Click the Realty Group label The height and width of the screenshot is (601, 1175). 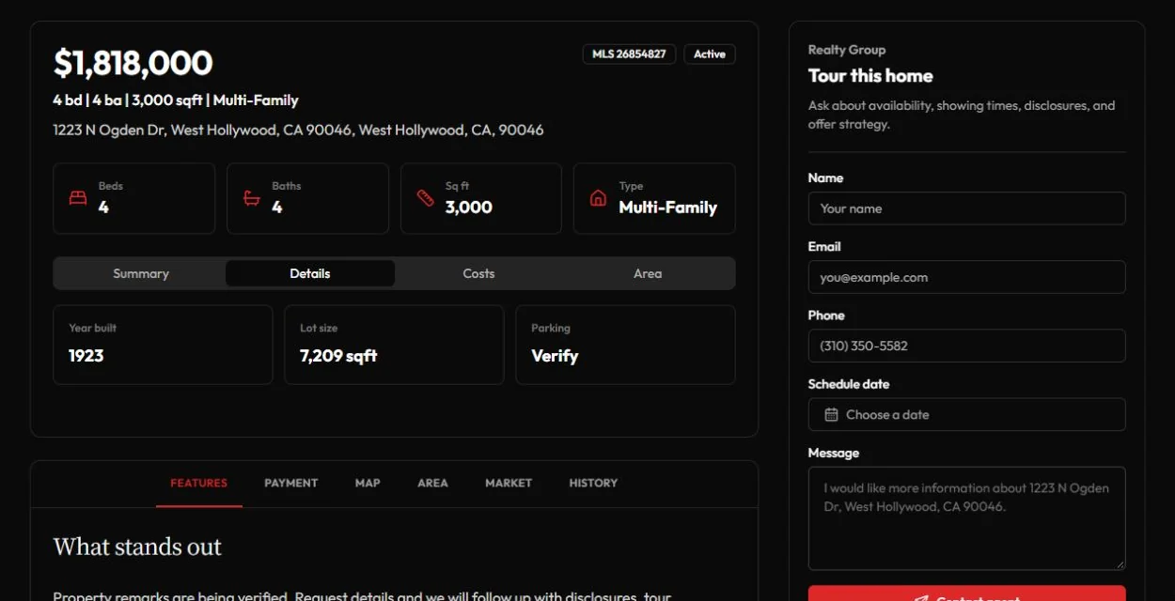[x=847, y=50]
